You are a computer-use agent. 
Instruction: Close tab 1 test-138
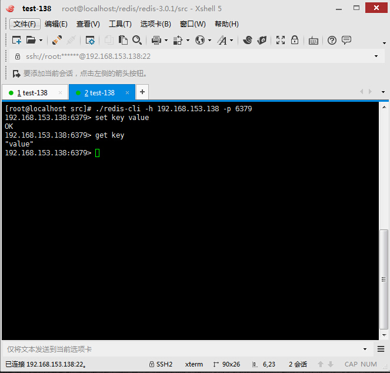pyautogui.click(x=60, y=93)
